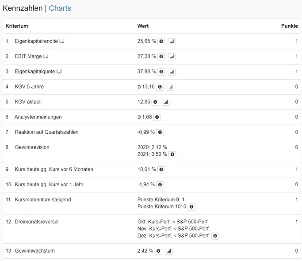Image resolution: width=302 pixels, height=261 pixels.
Task: Select the value 25,65 %
Action: coord(146,41)
